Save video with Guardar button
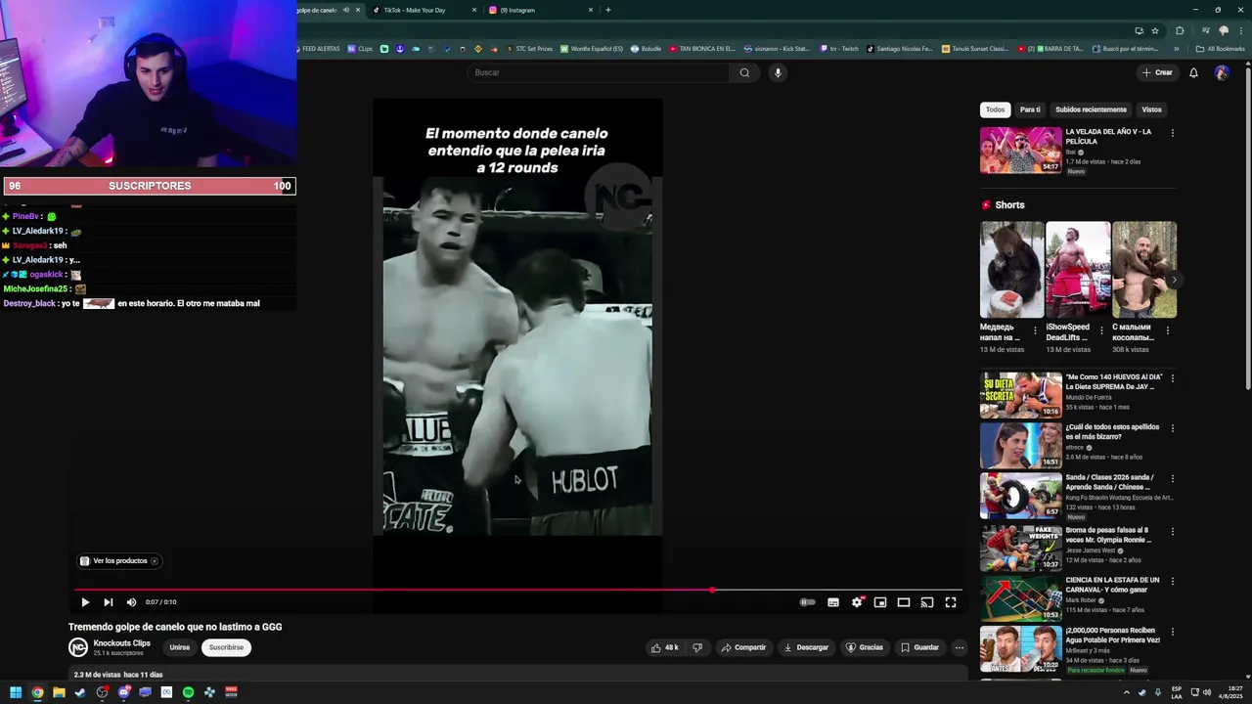 pyautogui.click(x=919, y=647)
